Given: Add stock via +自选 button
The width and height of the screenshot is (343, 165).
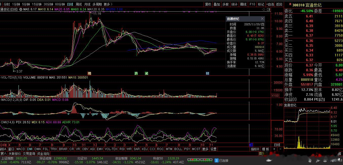Looking at the screenshot, I should (x=270, y=4).
